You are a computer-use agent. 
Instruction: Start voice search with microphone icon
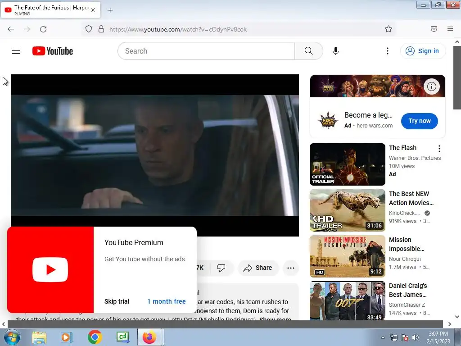(x=336, y=51)
